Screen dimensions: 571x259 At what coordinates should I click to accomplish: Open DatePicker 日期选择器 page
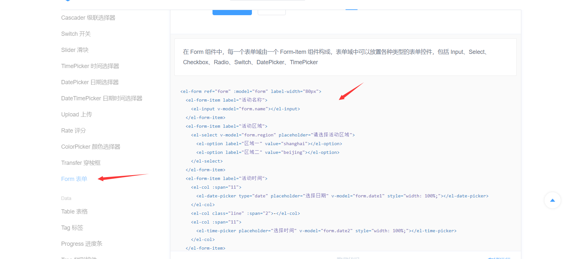coord(90,82)
